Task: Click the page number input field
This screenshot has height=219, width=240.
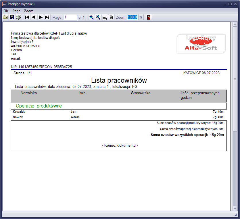Action: point(70,17)
